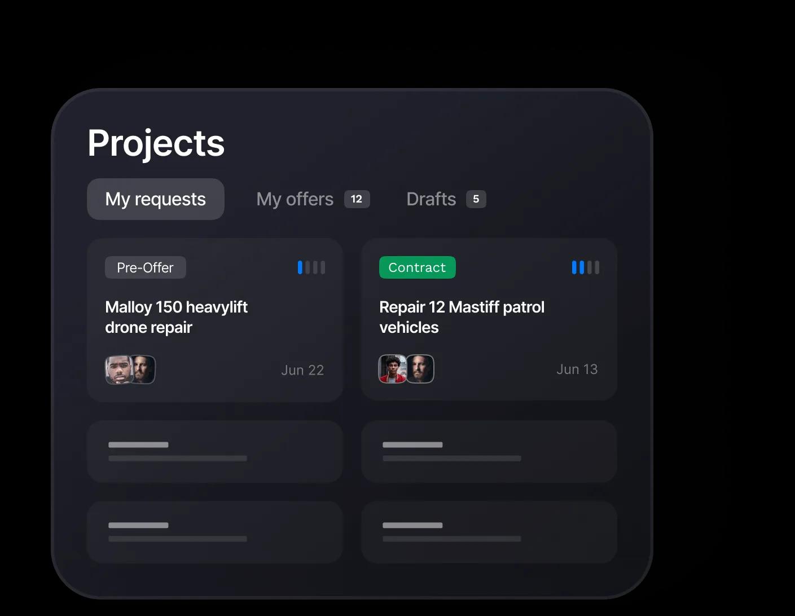
Task: Click the 5 badge next to Drafts
Action: point(476,199)
